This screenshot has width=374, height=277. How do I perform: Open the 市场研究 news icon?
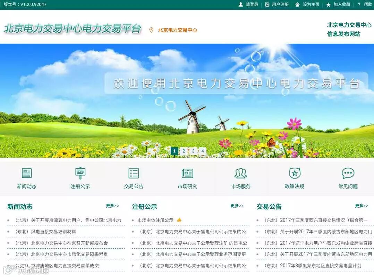187,173
